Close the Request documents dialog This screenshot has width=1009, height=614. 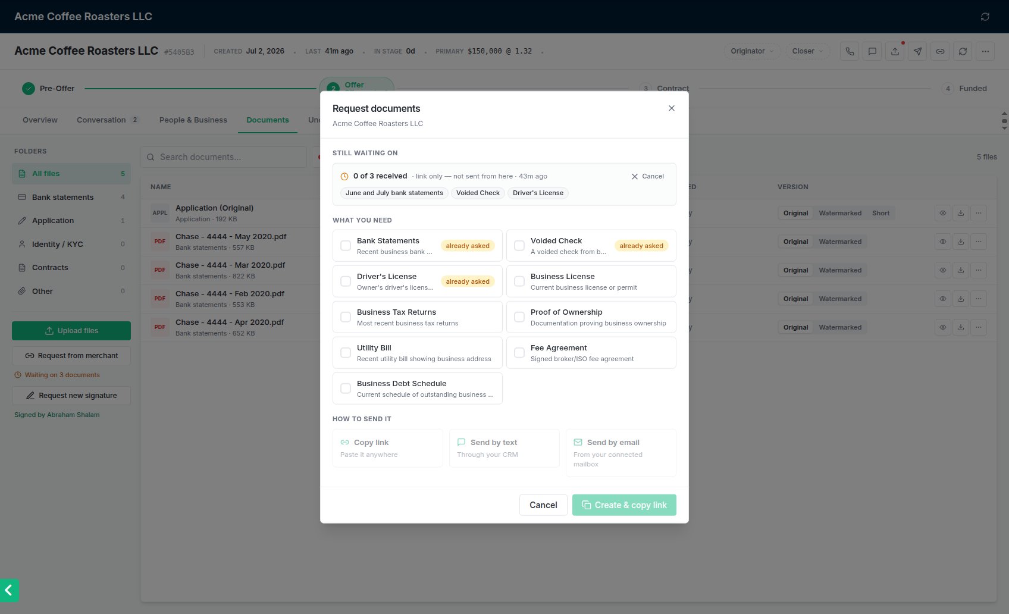pos(672,108)
